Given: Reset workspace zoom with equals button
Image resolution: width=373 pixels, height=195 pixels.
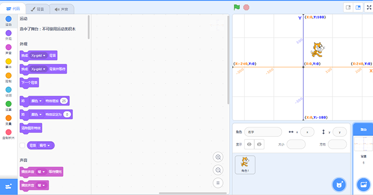Looking at the screenshot, I should click(x=218, y=183).
